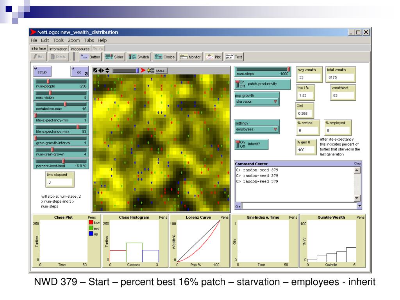Switch to the Information tab
The height and width of the screenshot is (300, 400).
click(x=58, y=49)
